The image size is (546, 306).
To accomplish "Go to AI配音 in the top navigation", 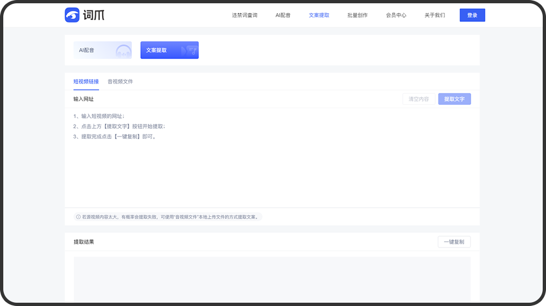I will coord(283,15).
